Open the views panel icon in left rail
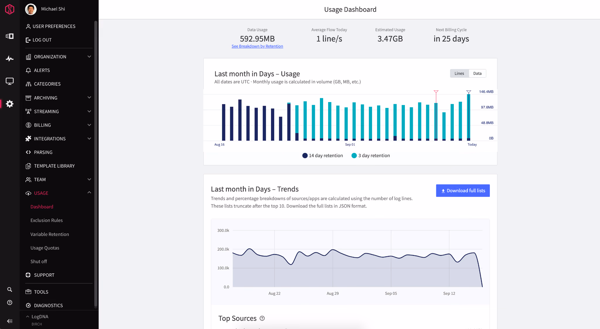The image size is (600, 329). pyautogui.click(x=10, y=36)
